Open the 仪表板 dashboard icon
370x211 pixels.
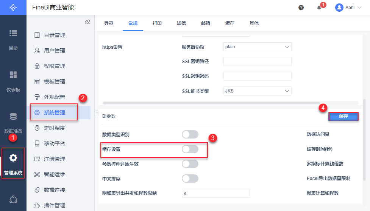13,75
